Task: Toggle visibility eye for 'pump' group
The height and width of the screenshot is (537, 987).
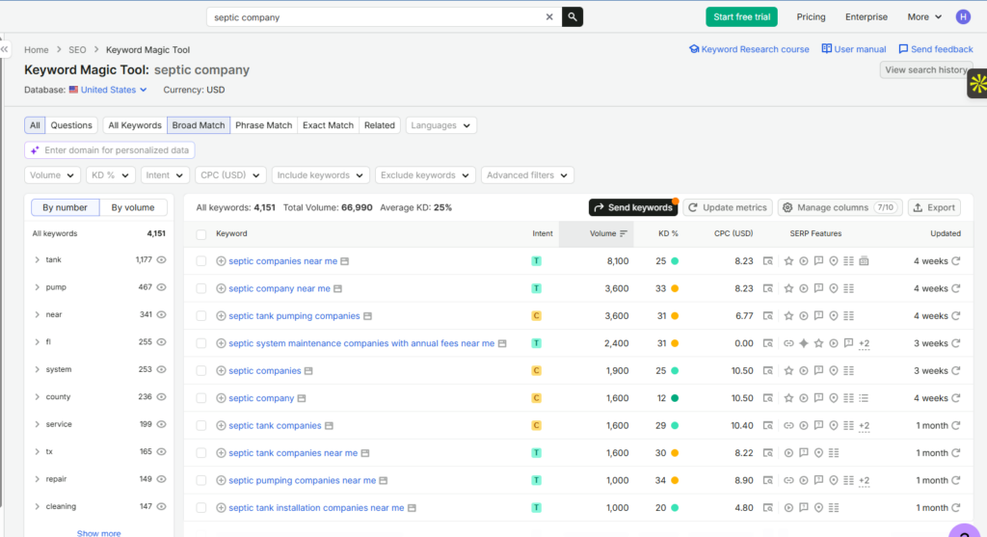Action: point(162,287)
